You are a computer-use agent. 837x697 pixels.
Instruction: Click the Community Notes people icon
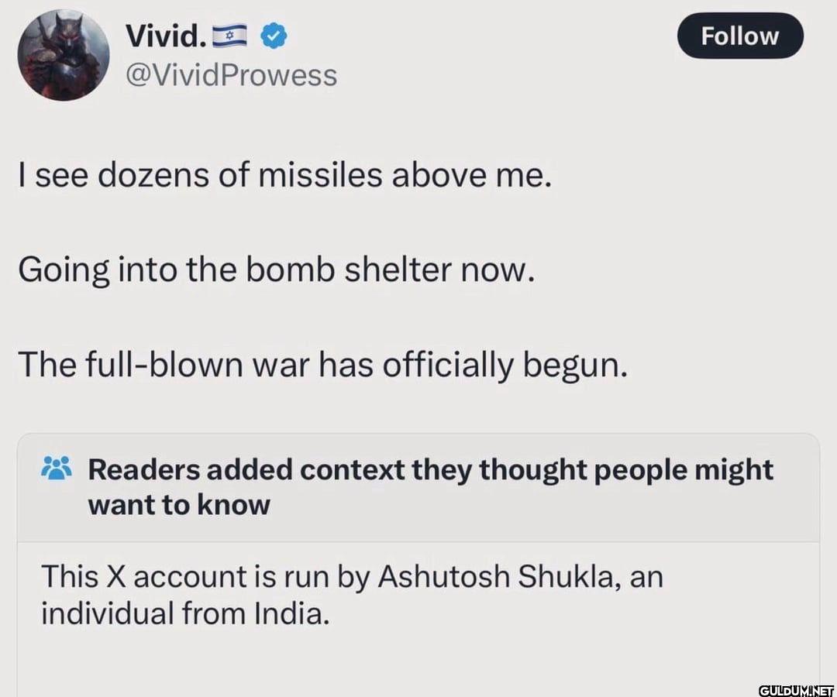click(56, 469)
